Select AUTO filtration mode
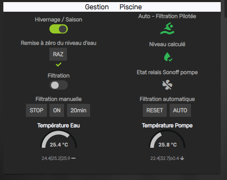The width and height of the screenshot is (227, 180). (x=180, y=111)
